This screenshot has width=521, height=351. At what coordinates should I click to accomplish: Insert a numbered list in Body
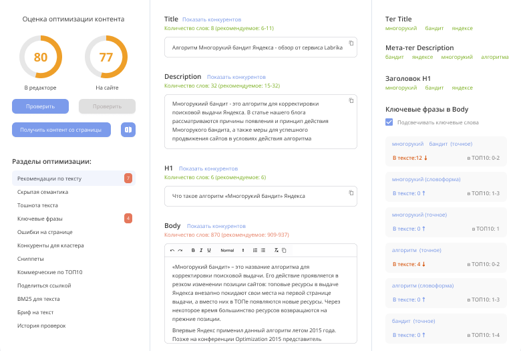(255, 250)
